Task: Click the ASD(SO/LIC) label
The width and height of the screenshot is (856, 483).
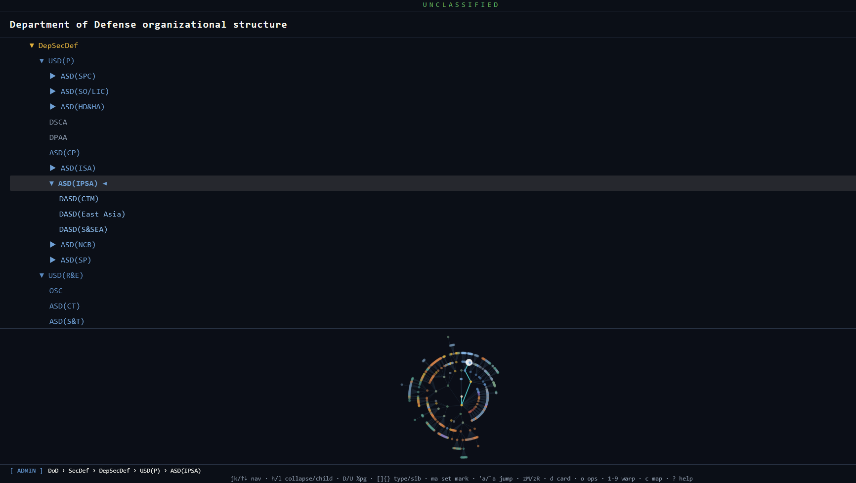Action: pos(85,91)
